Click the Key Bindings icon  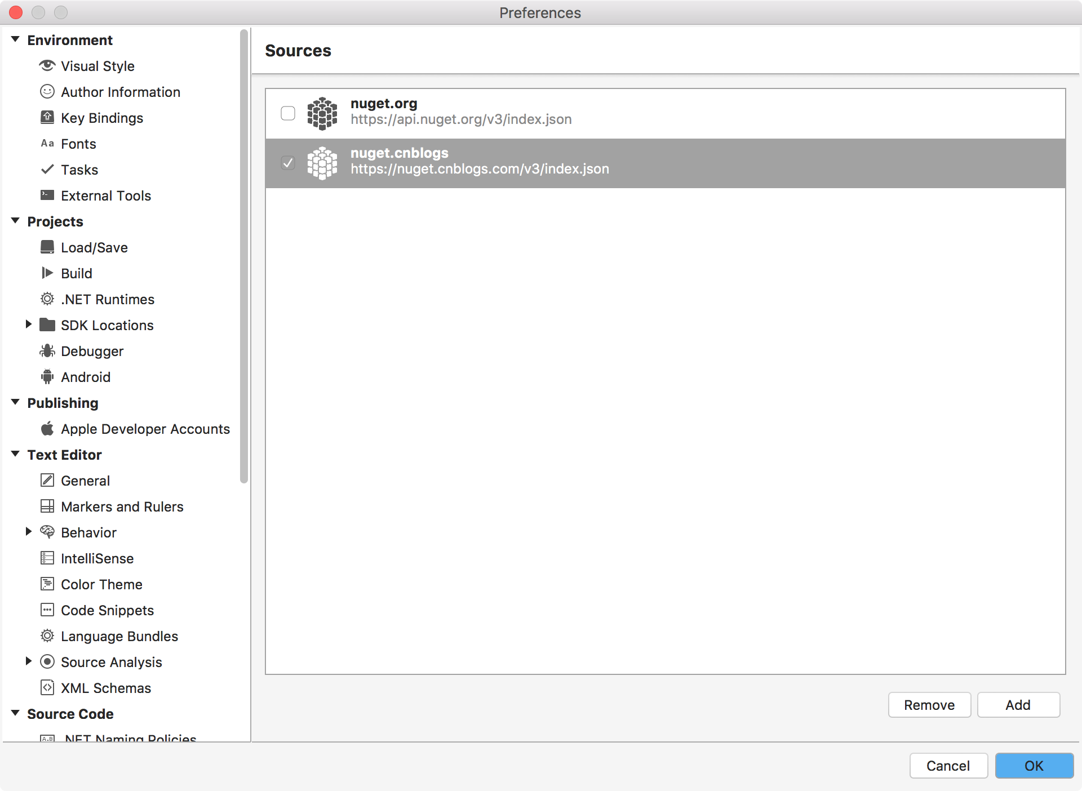pyautogui.click(x=47, y=118)
